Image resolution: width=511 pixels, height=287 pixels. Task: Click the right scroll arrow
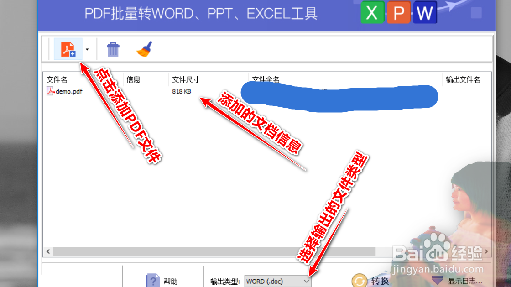tap(486, 251)
